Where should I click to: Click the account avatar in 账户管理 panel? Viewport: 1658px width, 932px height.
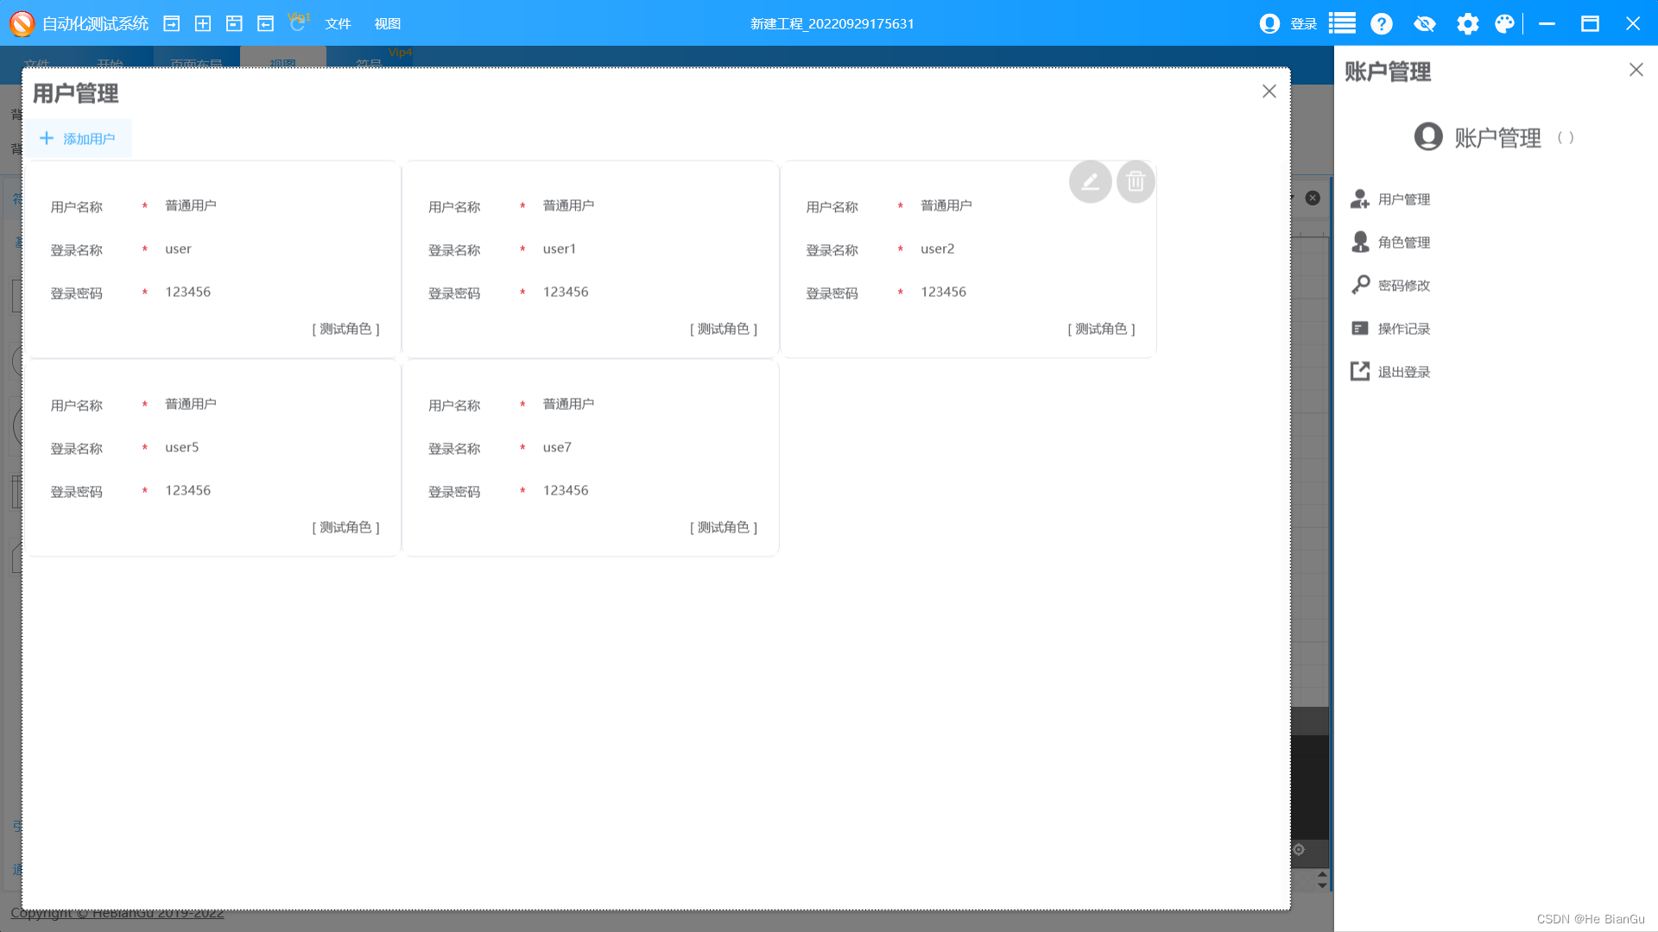pos(1428,136)
